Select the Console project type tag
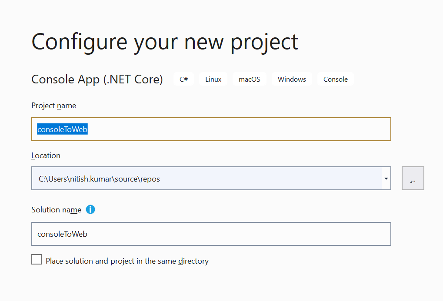Screen dimensions: 443x301 click(335, 79)
